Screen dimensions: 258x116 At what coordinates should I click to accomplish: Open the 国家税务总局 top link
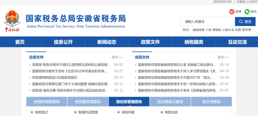pyautogui.click(x=222, y=2)
